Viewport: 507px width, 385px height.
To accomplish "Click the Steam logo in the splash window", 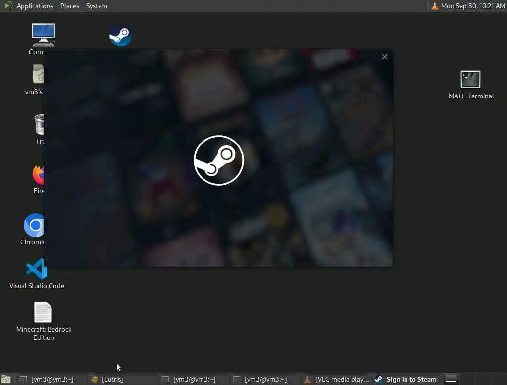I will (218, 160).
